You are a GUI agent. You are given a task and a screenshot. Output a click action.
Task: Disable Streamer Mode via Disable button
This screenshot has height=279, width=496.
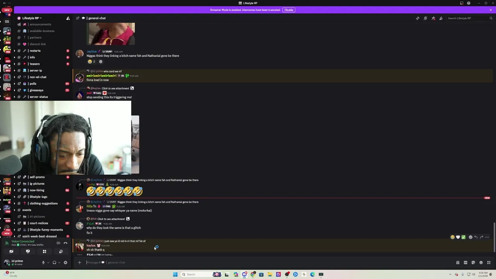click(x=289, y=10)
